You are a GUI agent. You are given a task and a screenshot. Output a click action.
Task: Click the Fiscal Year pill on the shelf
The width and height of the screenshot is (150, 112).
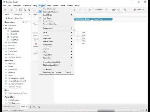click(x=102, y=19)
